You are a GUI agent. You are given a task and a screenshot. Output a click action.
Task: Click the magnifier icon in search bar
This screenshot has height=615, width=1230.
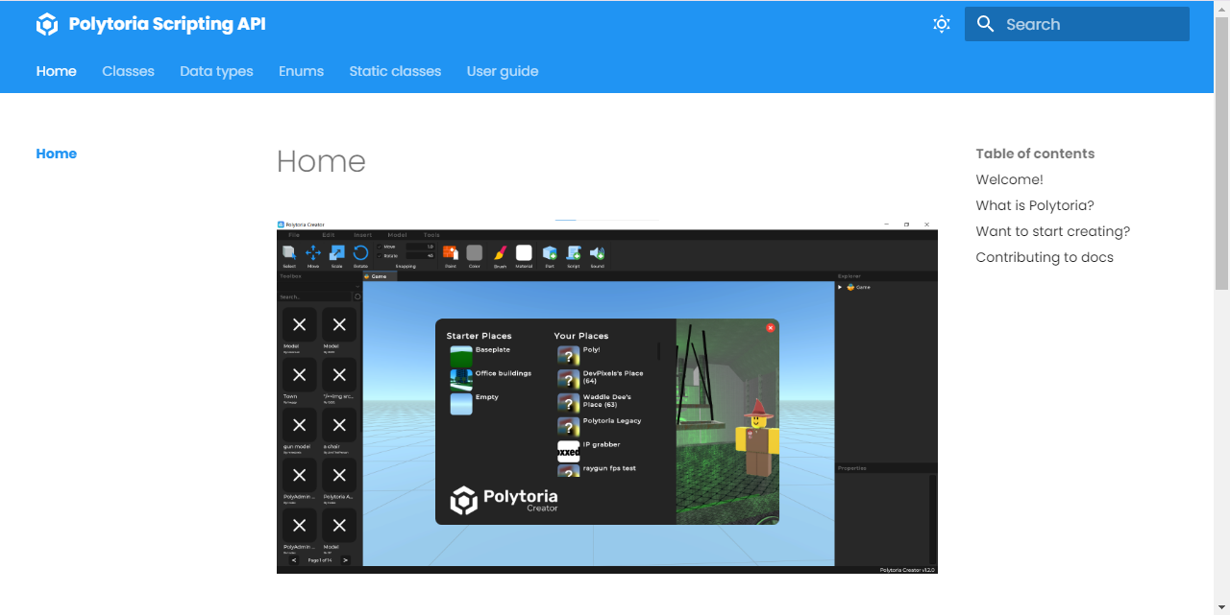pos(985,24)
